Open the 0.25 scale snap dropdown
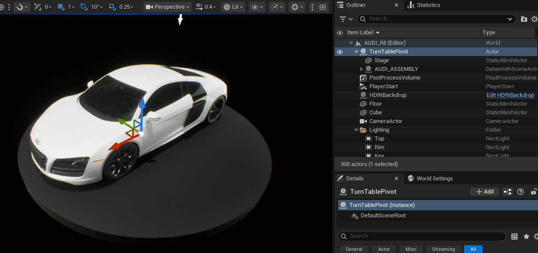This screenshot has width=538, height=253. pos(127,7)
